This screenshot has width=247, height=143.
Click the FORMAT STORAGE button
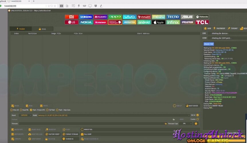(70, 134)
